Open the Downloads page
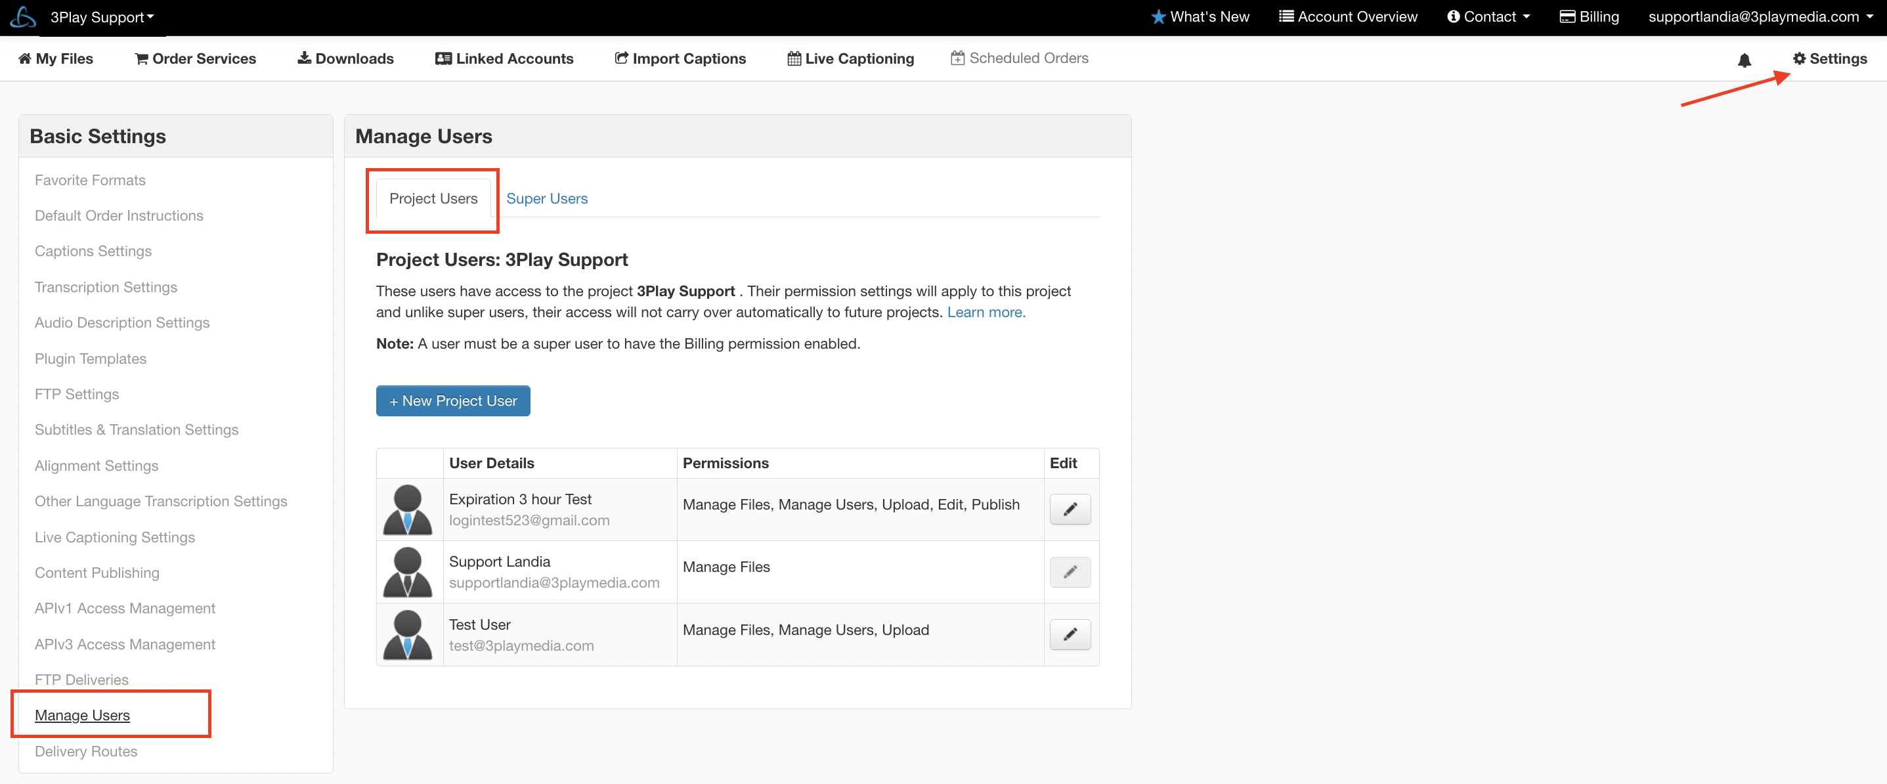Viewport: 1887px width, 784px height. pos(346,58)
